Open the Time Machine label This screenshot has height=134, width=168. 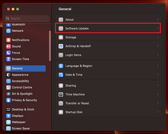[75, 95]
